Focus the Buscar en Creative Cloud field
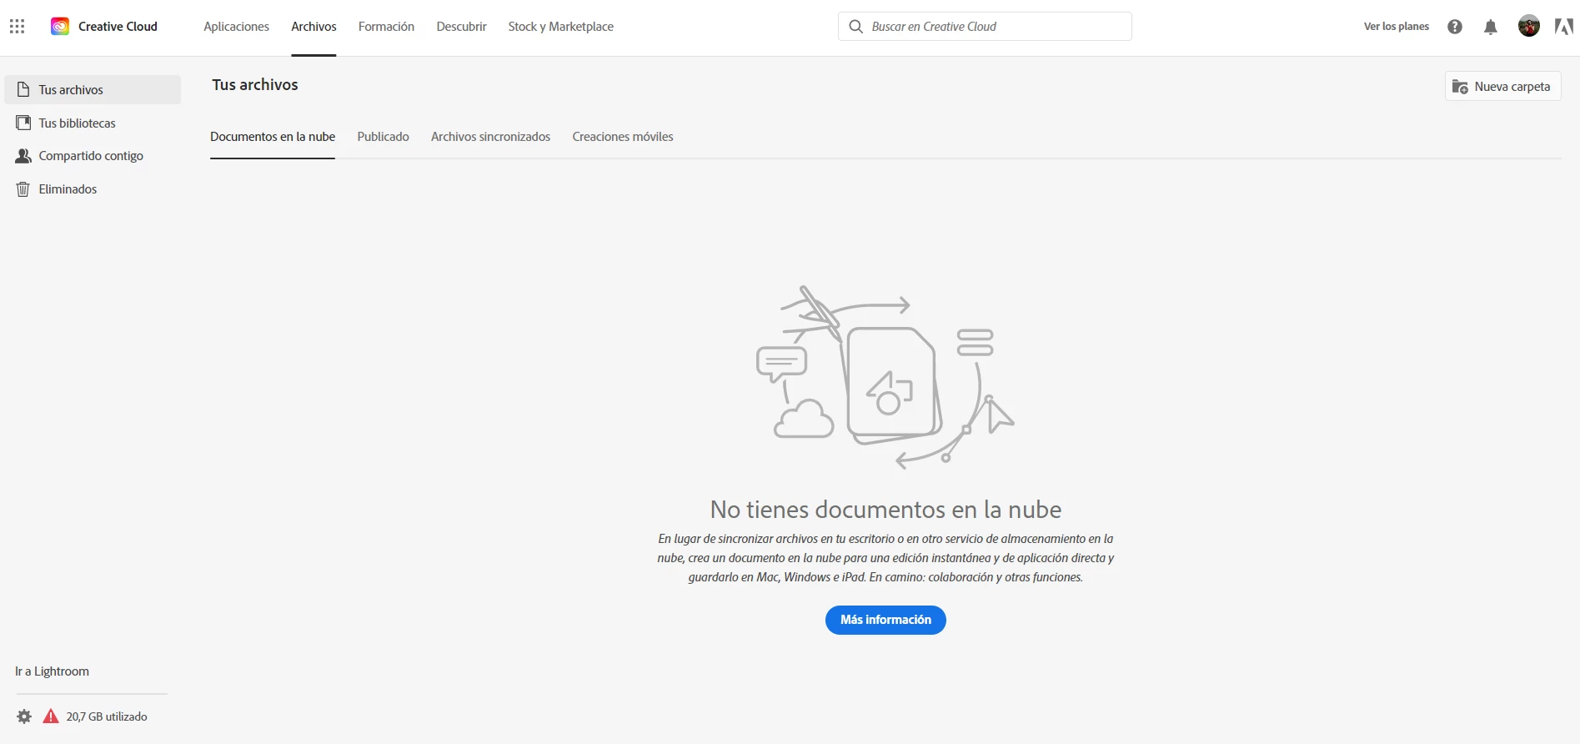 coord(985,27)
